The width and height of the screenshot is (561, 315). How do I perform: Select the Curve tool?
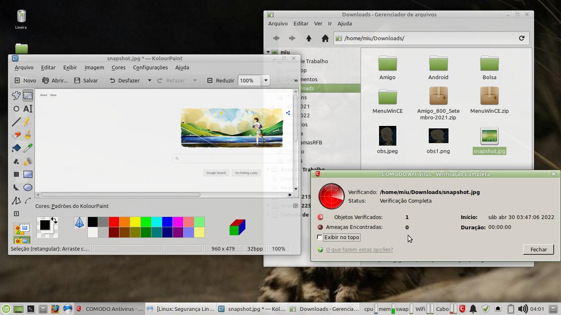(x=28, y=201)
